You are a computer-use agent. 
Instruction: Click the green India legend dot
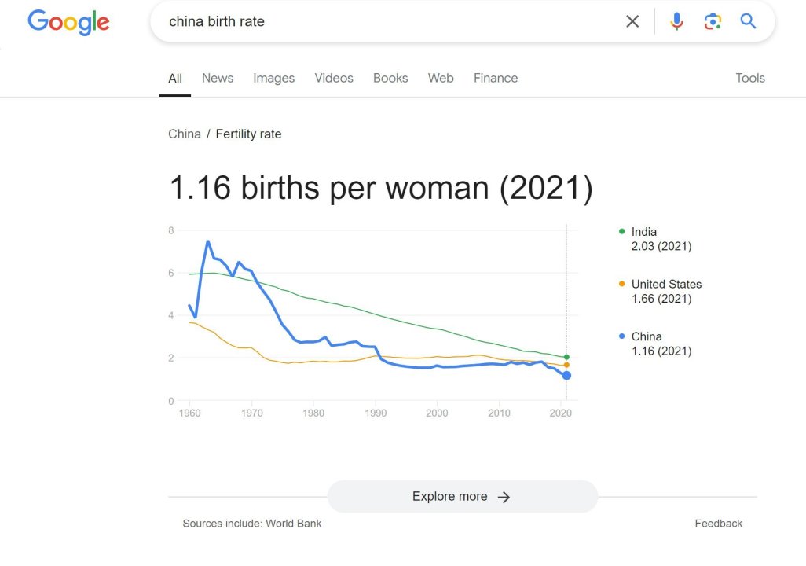(x=622, y=232)
